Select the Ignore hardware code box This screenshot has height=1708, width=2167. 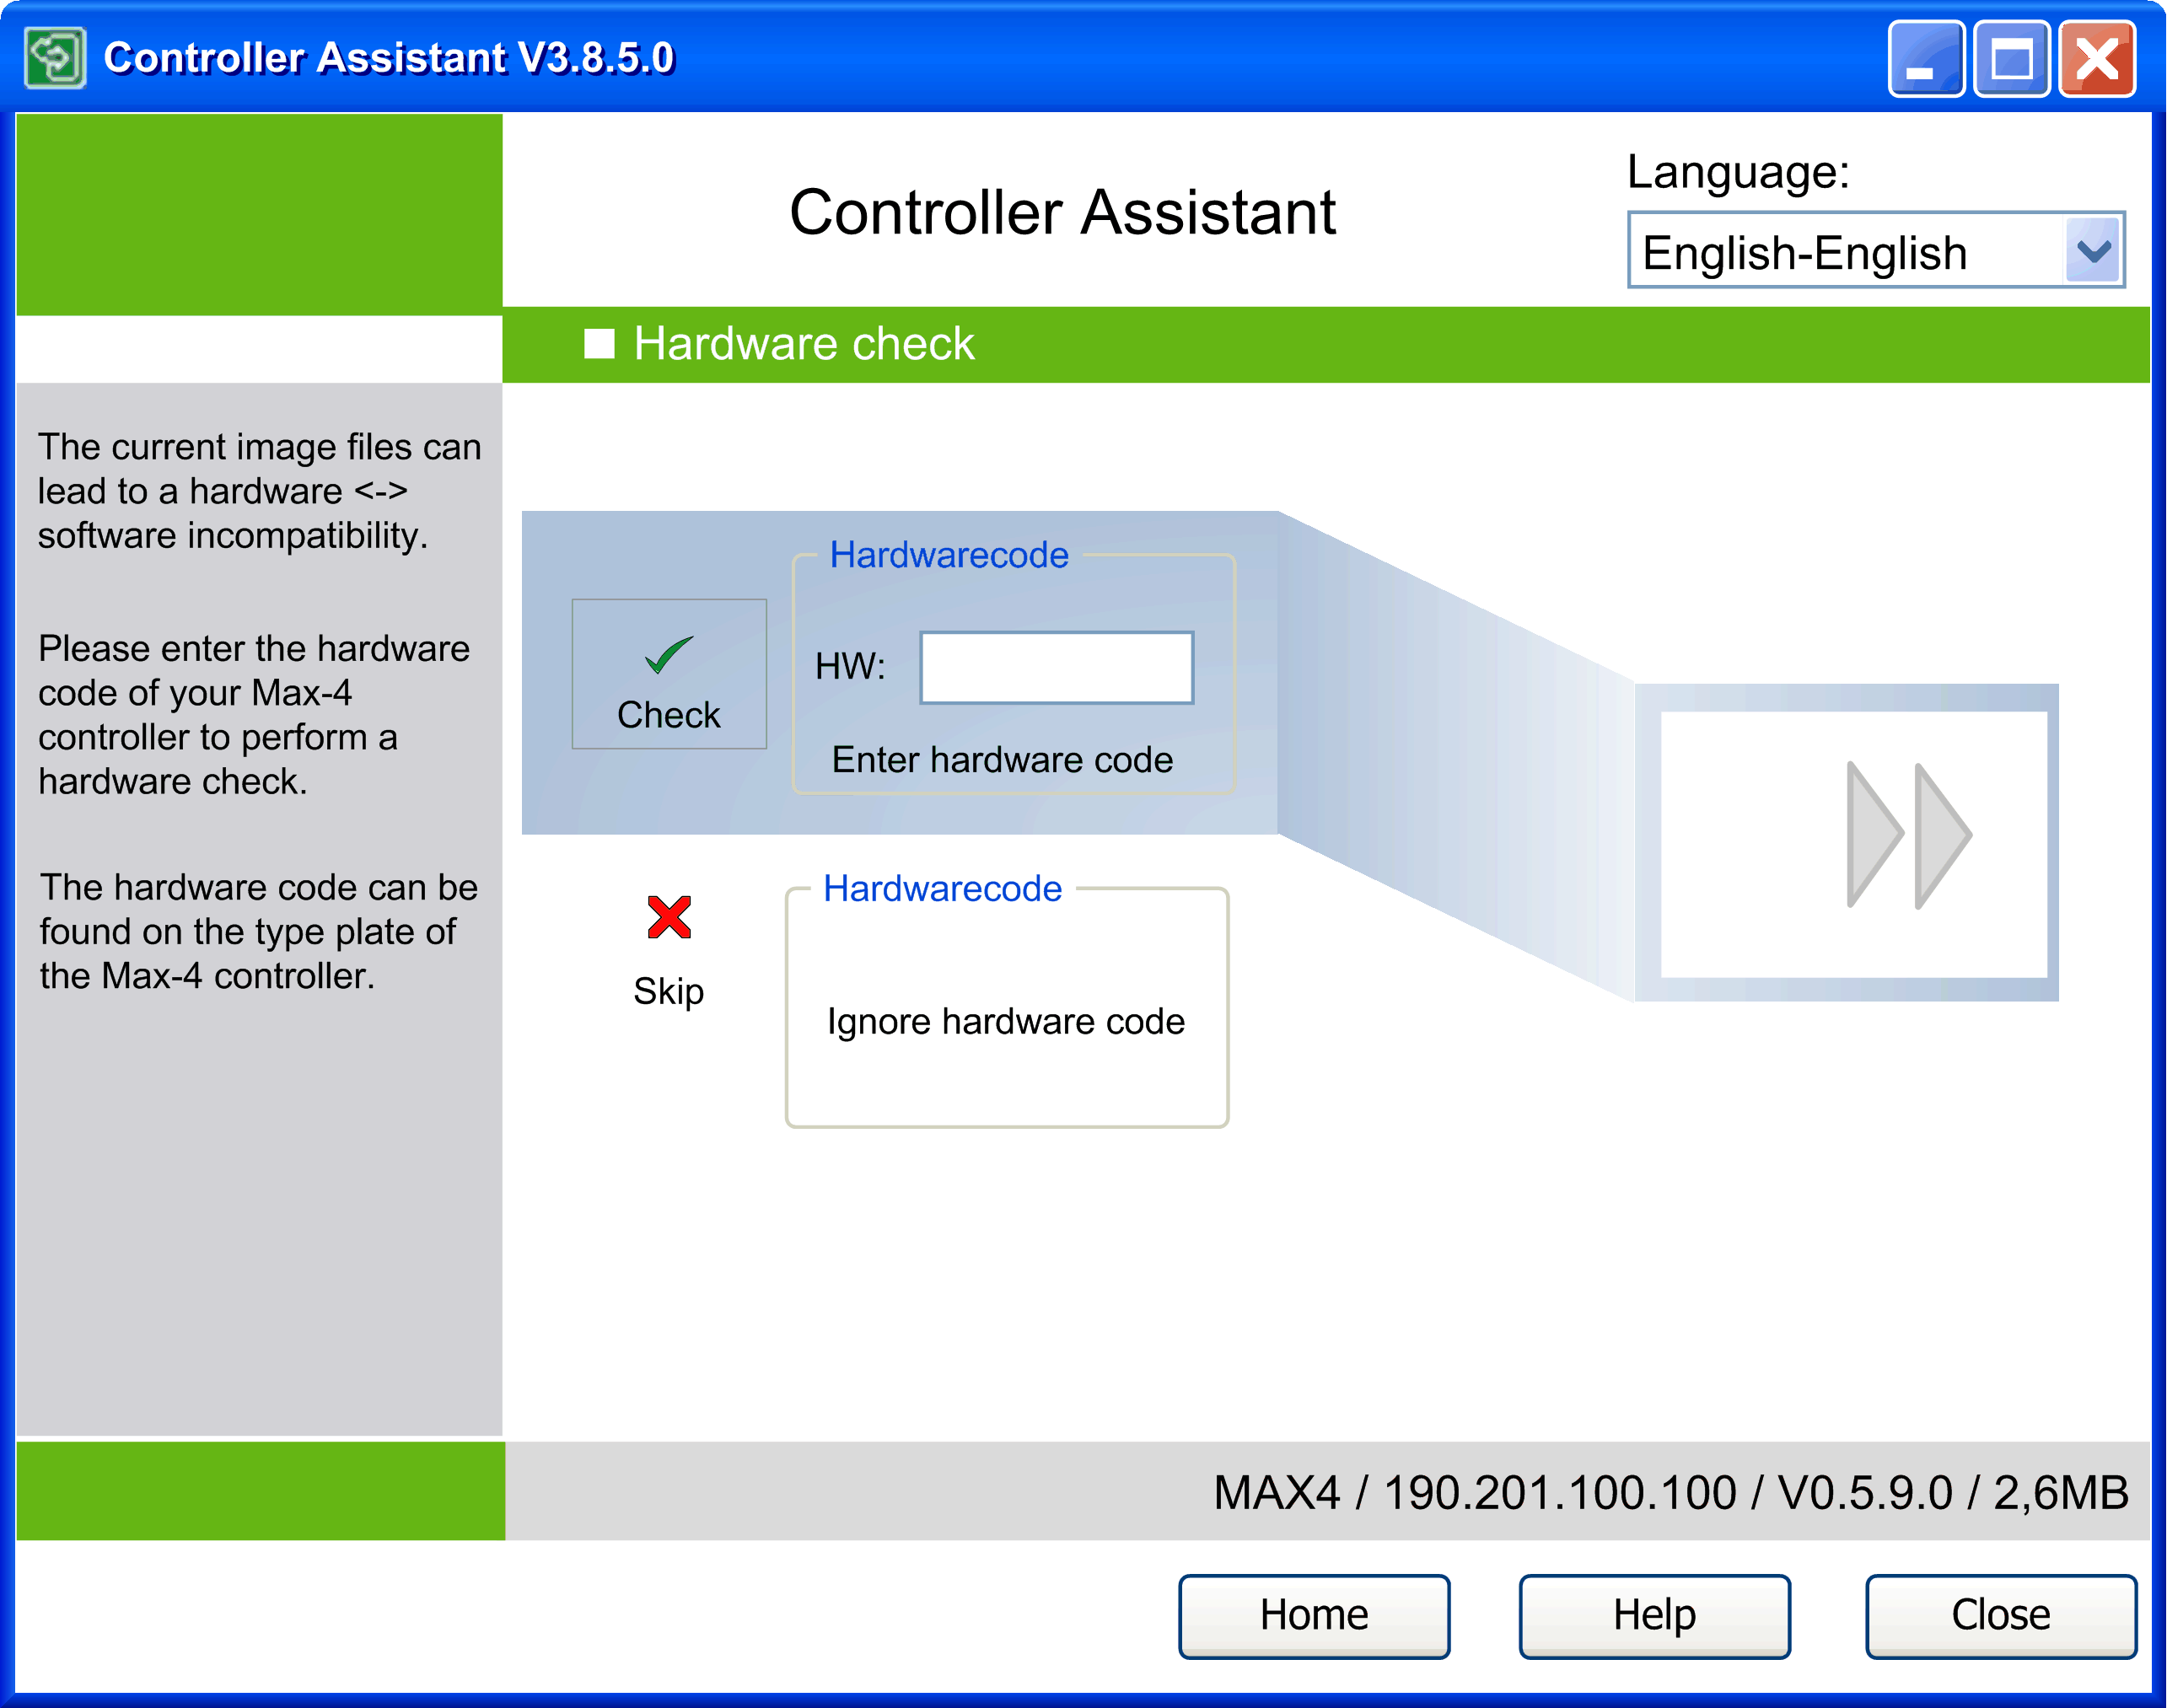click(1007, 1009)
